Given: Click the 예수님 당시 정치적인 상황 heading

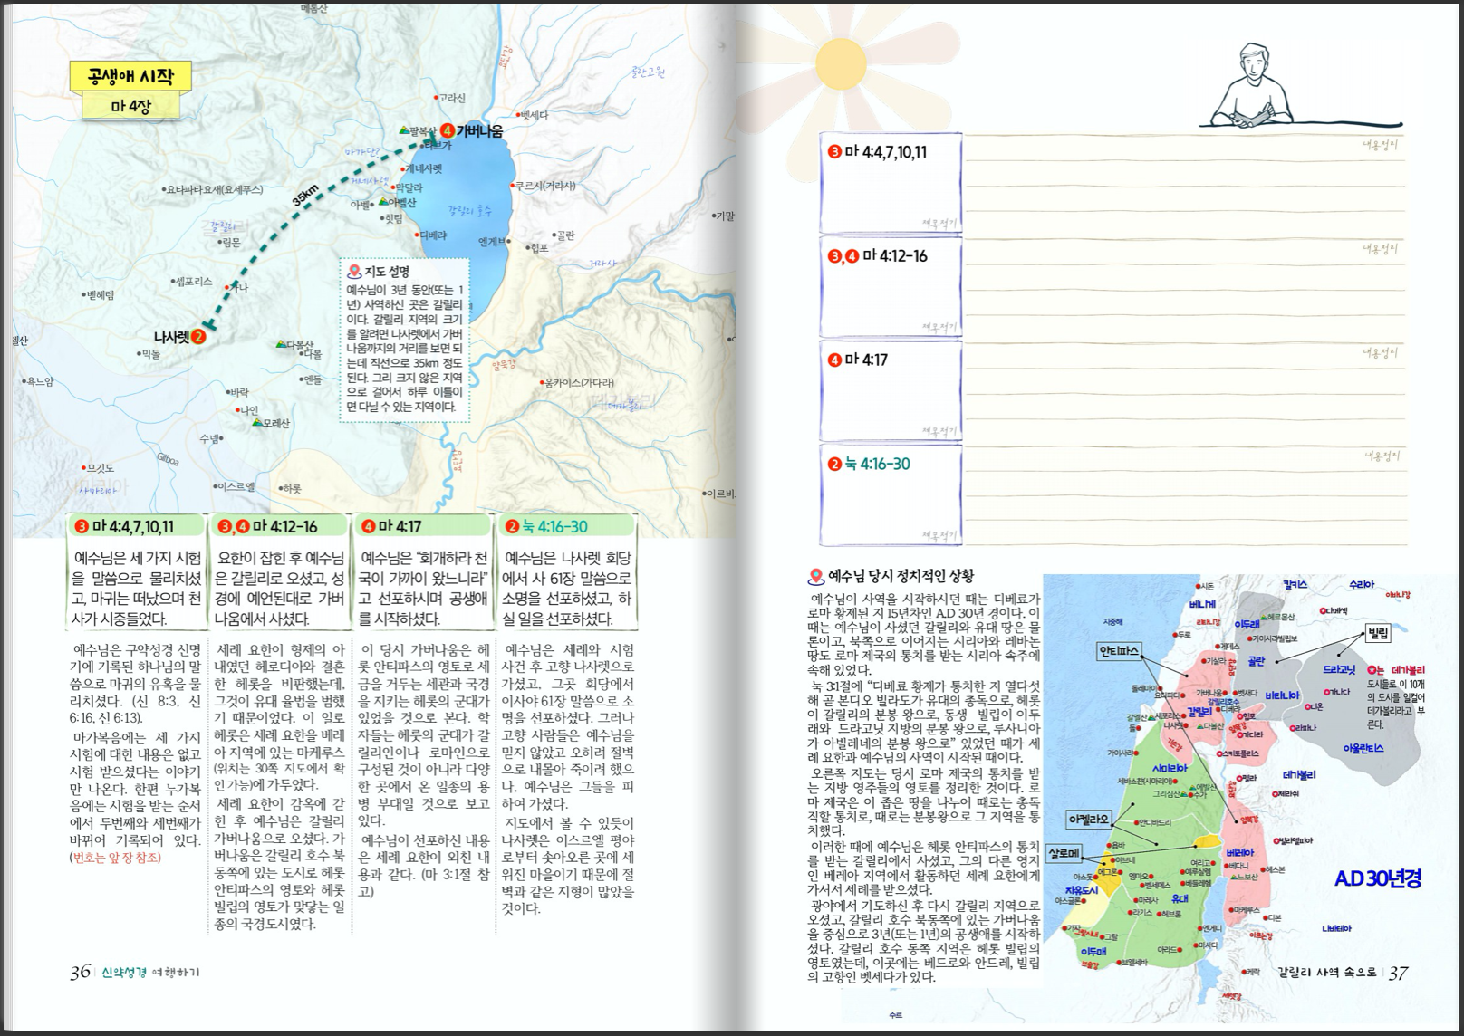Looking at the screenshot, I should (x=901, y=576).
